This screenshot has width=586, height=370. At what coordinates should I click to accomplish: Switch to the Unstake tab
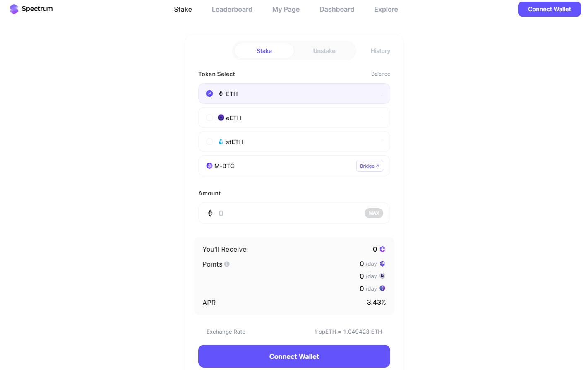click(x=324, y=51)
